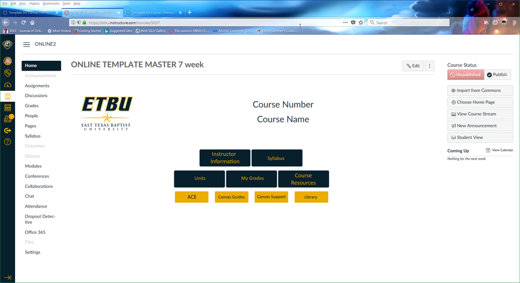Open the Bookmarks menu
The image size is (520, 283).
tap(51, 3)
